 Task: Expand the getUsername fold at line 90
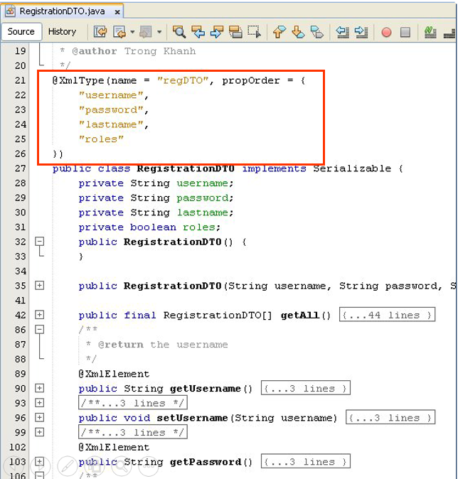click(x=39, y=388)
